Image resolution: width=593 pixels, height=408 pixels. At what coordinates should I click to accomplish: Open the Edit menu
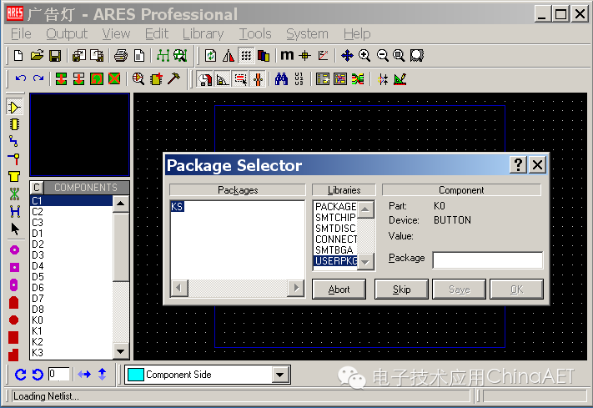[157, 34]
